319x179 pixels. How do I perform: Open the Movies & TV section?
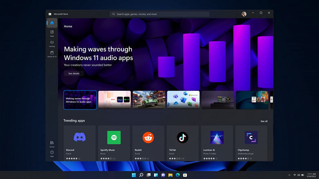52,54
